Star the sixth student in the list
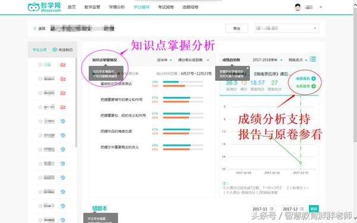The height and width of the screenshot is (223, 357). tap(40, 136)
